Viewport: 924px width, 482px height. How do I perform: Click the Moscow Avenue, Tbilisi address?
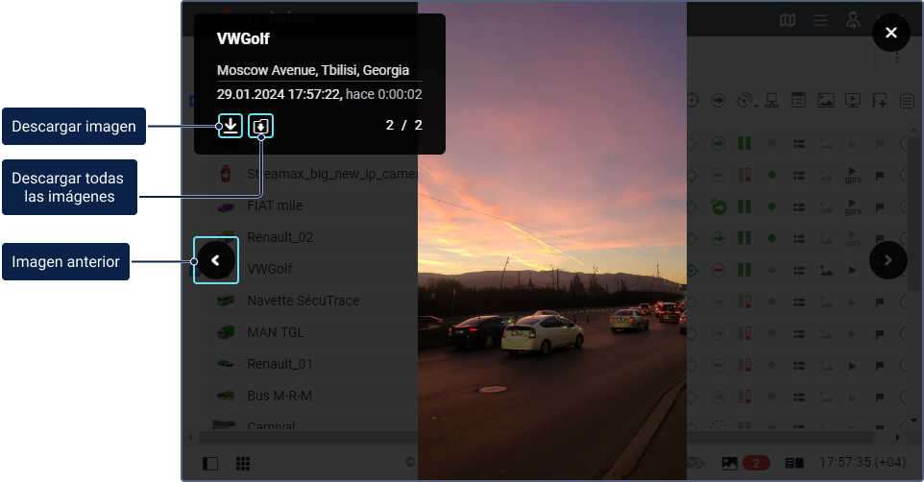tap(313, 70)
